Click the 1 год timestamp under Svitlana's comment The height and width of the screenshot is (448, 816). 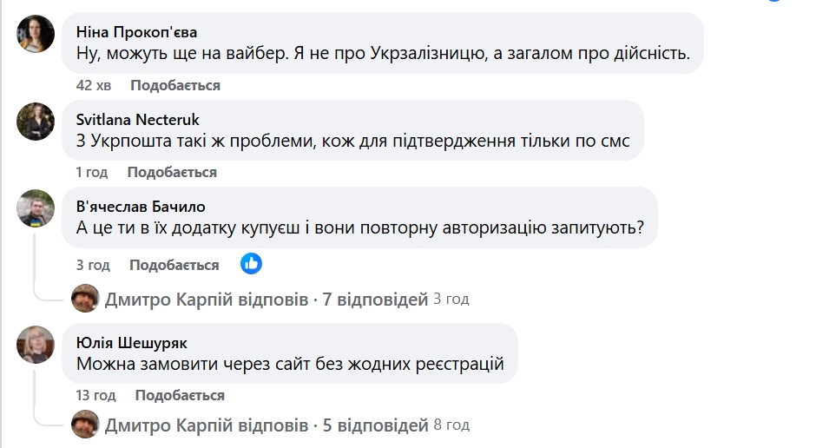(92, 172)
